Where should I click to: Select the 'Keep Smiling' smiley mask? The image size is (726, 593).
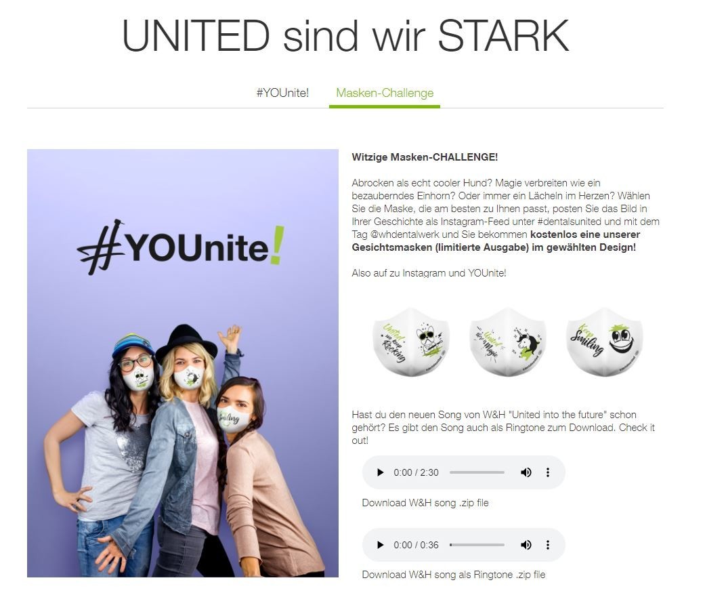(605, 342)
